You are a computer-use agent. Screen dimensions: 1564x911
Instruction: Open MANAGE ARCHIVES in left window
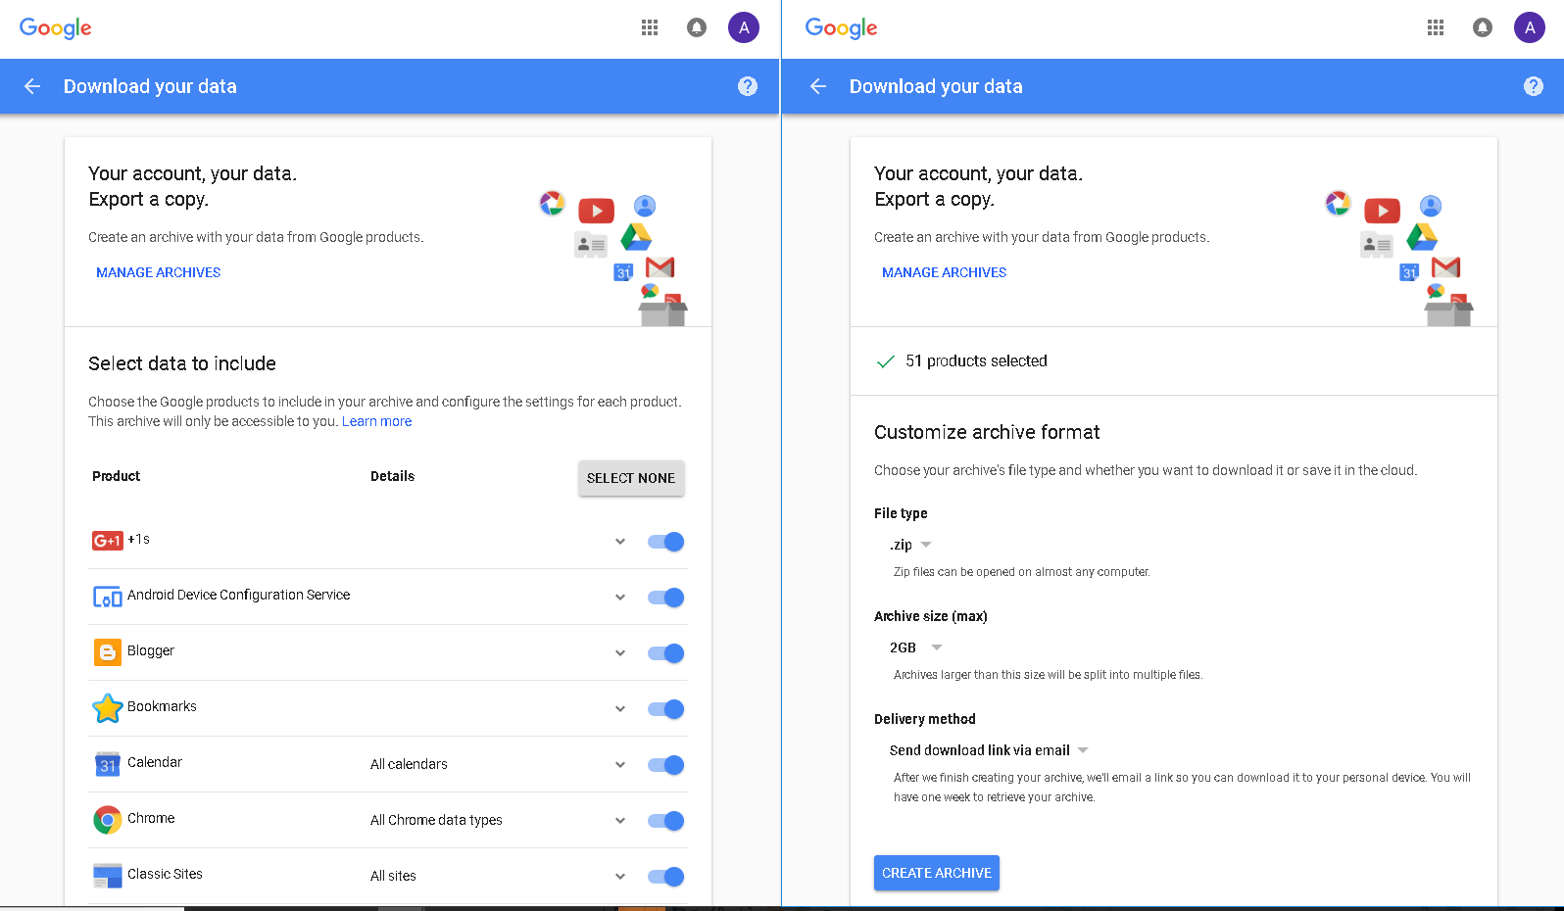pos(159,272)
